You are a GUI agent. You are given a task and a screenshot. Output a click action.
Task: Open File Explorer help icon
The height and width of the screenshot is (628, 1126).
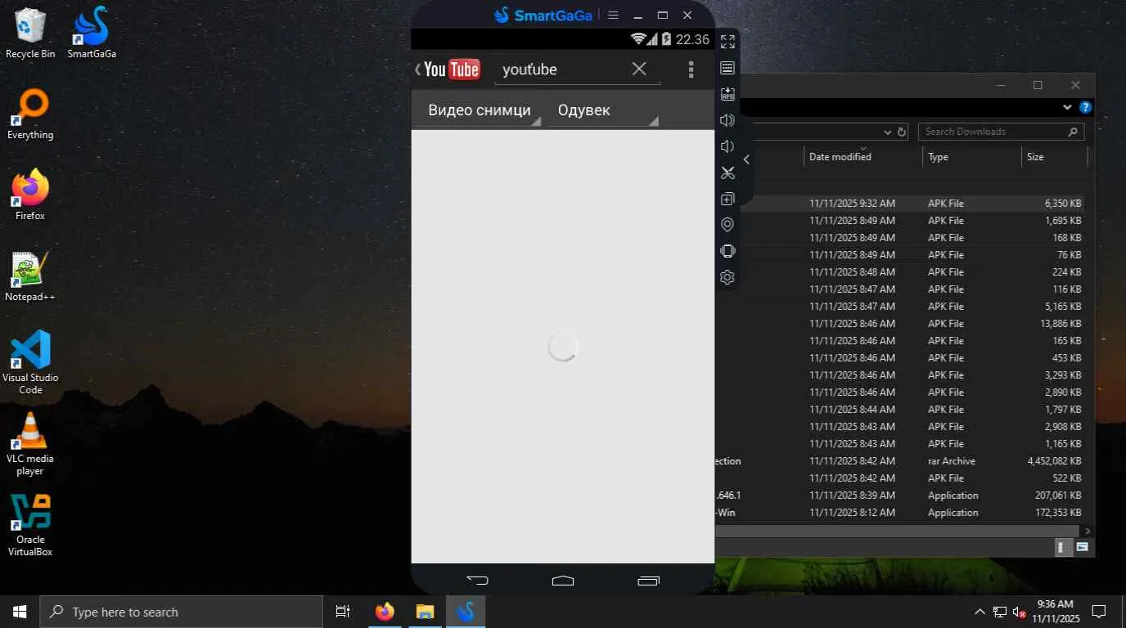[x=1085, y=107]
